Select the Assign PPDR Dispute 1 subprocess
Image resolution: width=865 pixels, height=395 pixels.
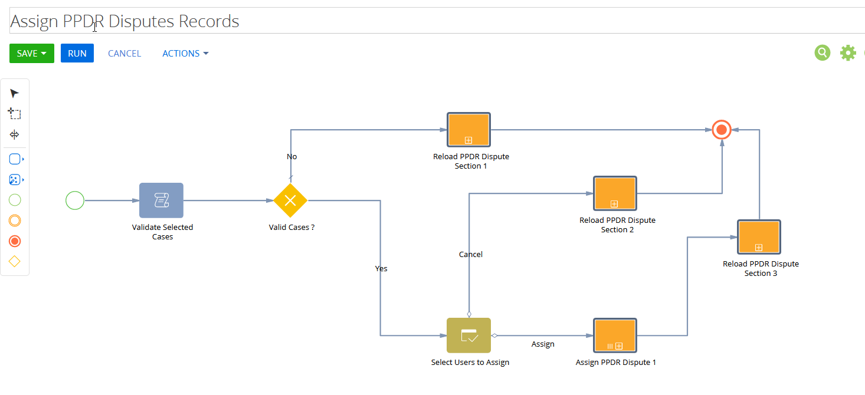(615, 335)
